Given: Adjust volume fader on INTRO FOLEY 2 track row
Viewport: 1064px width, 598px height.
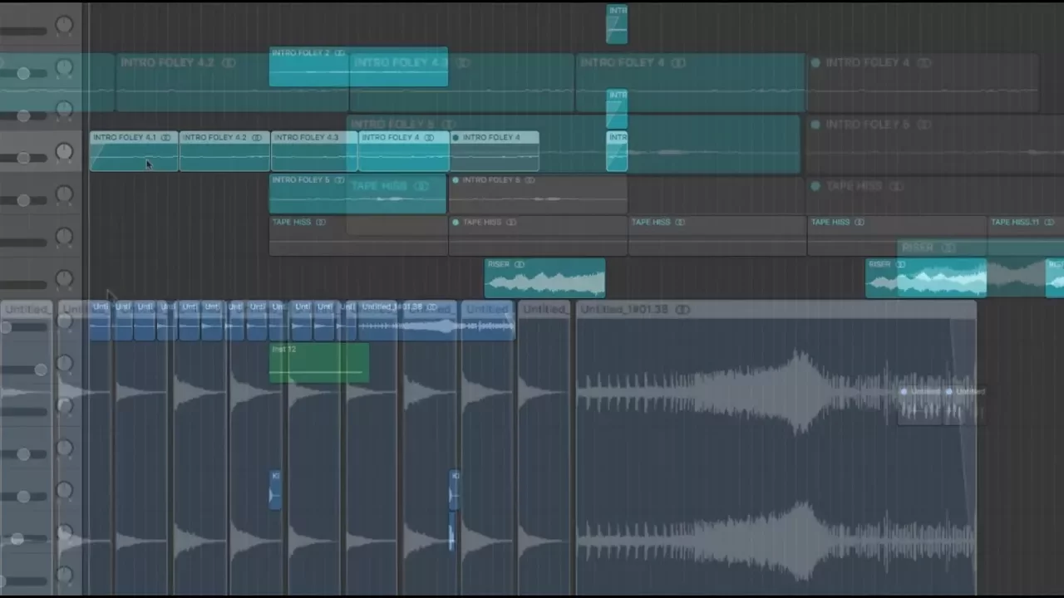Looking at the screenshot, I should (23, 73).
